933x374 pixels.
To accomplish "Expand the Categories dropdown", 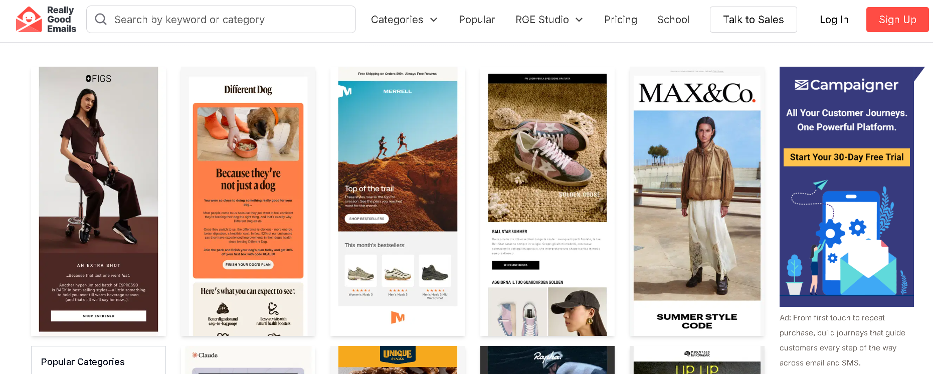I will [404, 20].
